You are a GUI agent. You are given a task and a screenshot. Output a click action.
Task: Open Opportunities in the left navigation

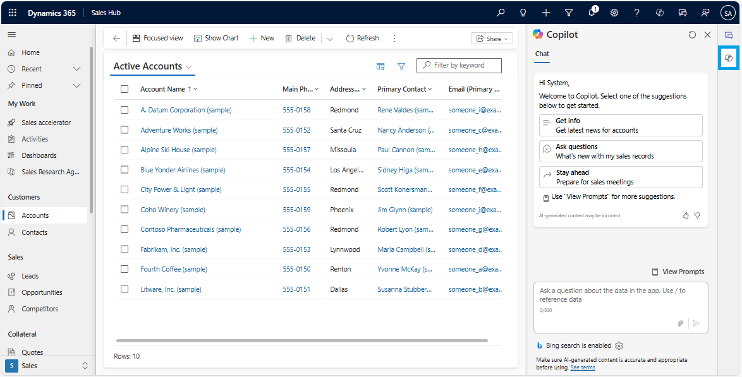[42, 292]
